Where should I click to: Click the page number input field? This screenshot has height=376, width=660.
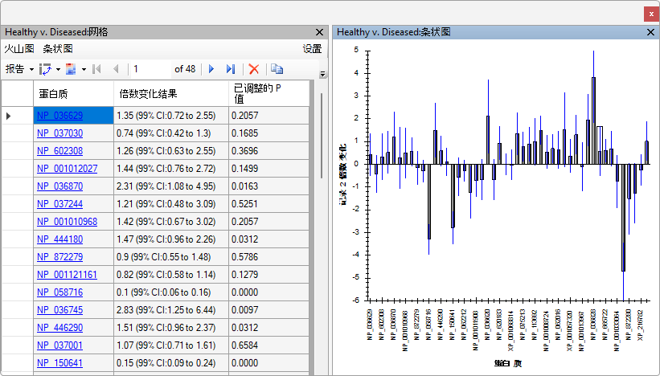click(150, 69)
